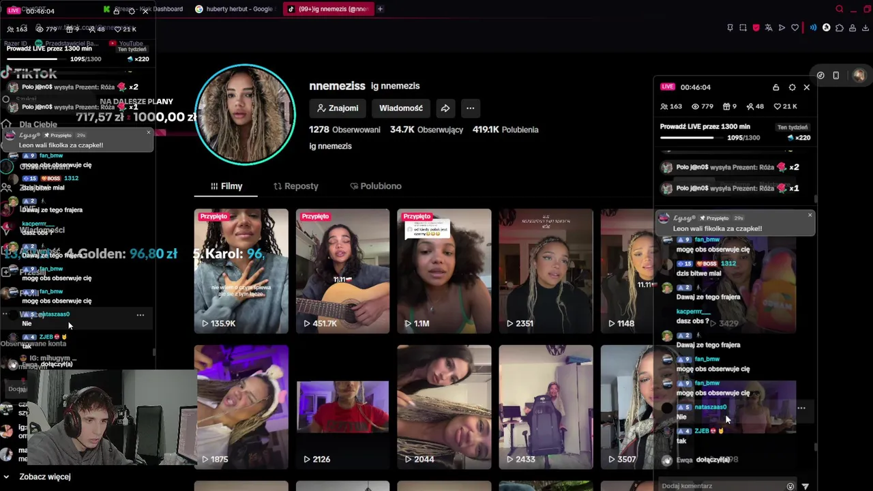Image resolution: width=873 pixels, height=491 pixels.
Task: Close the right LIVE panel
Action: coord(807,87)
